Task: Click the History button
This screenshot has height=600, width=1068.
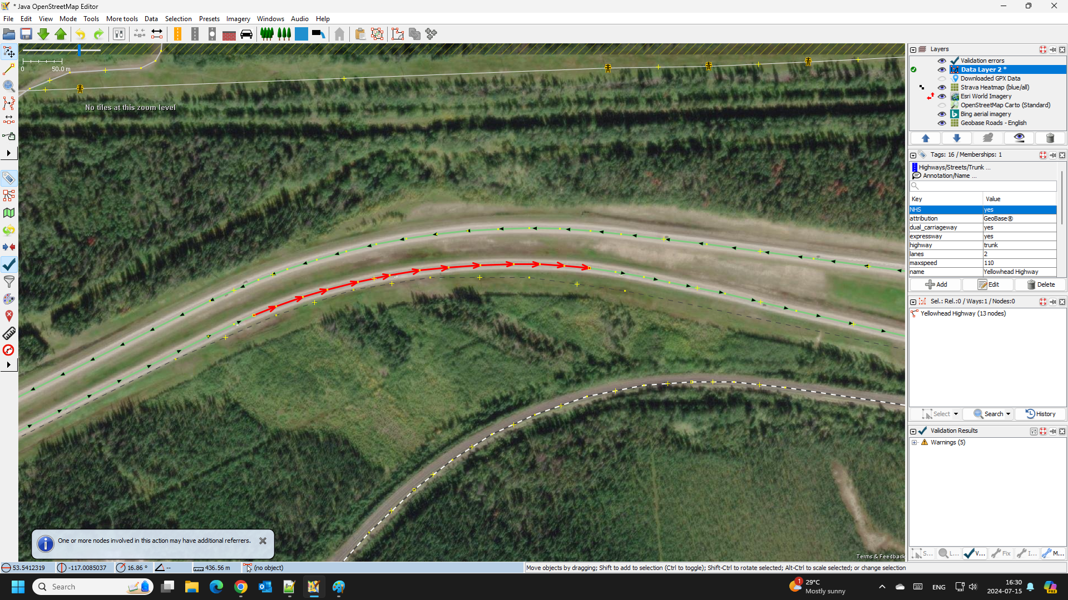Action: (x=1040, y=414)
